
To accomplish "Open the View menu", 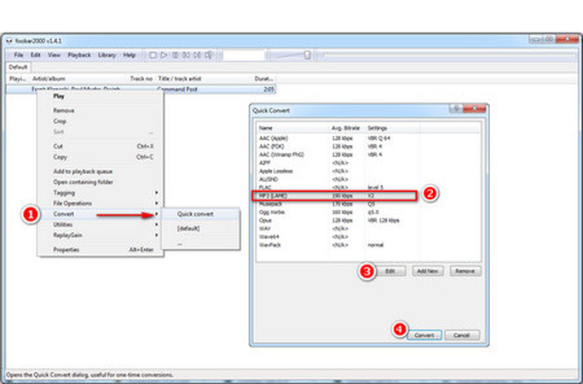I will pyautogui.click(x=54, y=55).
